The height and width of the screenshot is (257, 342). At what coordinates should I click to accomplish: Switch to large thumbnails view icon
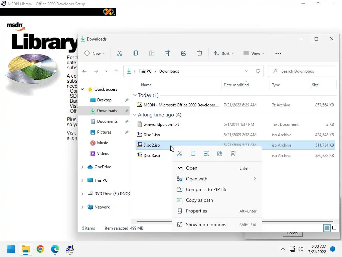[334, 228]
